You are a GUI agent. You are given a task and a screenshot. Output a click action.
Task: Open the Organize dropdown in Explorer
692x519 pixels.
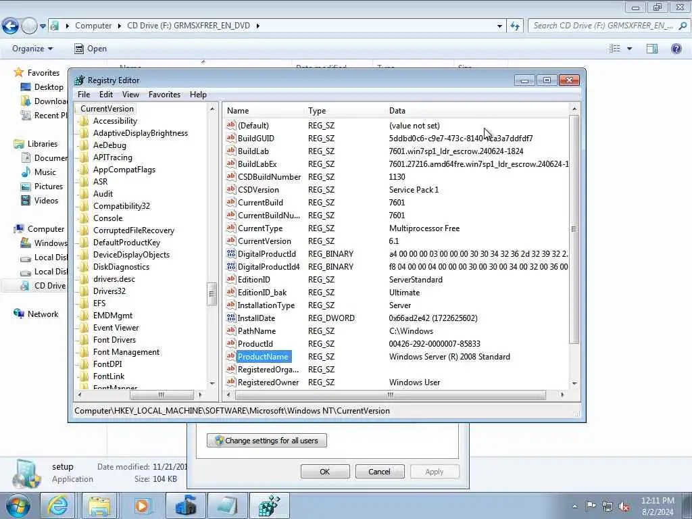click(x=32, y=49)
